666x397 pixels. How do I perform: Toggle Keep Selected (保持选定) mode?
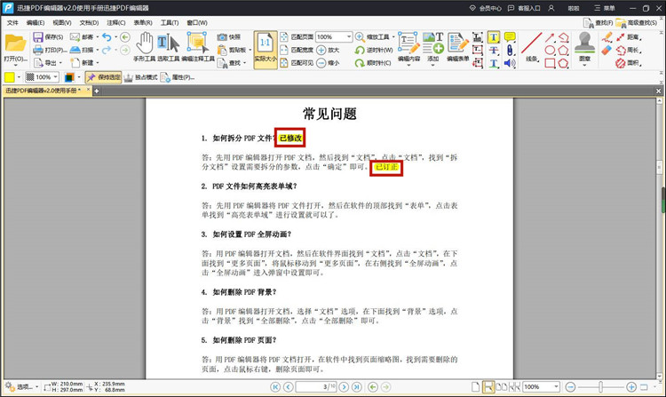[x=104, y=77]
